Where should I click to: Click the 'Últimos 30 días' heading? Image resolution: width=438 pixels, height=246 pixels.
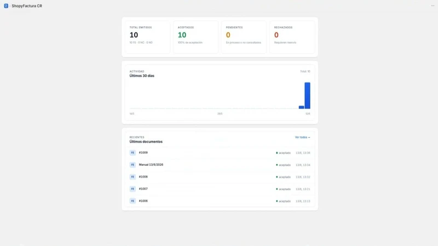point(142,76)
